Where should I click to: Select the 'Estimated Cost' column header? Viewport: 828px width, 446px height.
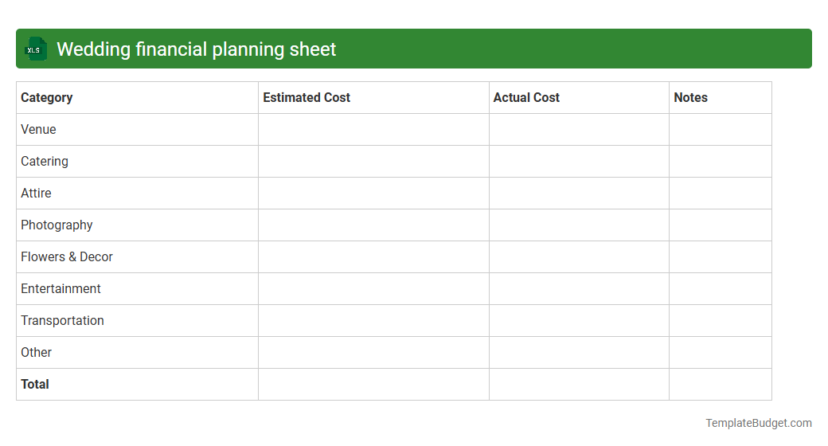(373, 98)
